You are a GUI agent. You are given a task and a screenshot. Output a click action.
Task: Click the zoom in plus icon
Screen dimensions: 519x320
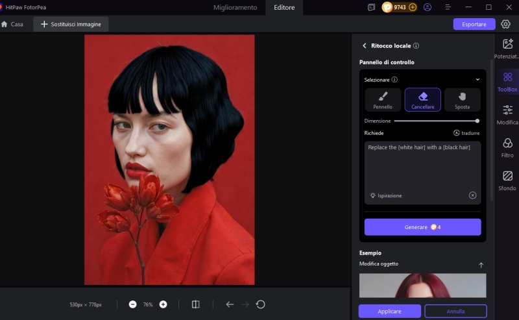coord(163,304)
